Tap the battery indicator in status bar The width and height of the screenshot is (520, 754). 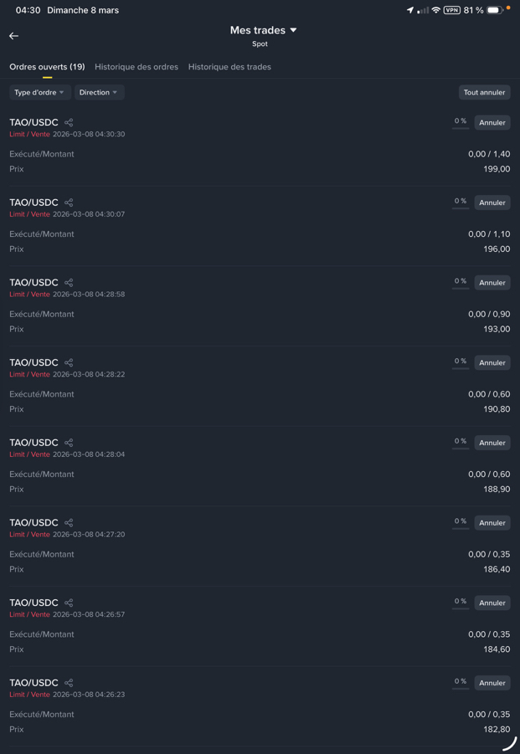[x=495, y=10]
